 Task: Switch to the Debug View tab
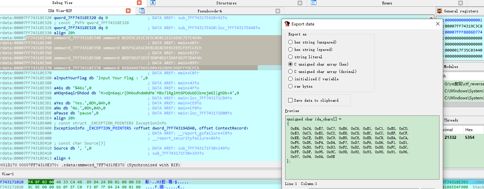click(62, 3)
